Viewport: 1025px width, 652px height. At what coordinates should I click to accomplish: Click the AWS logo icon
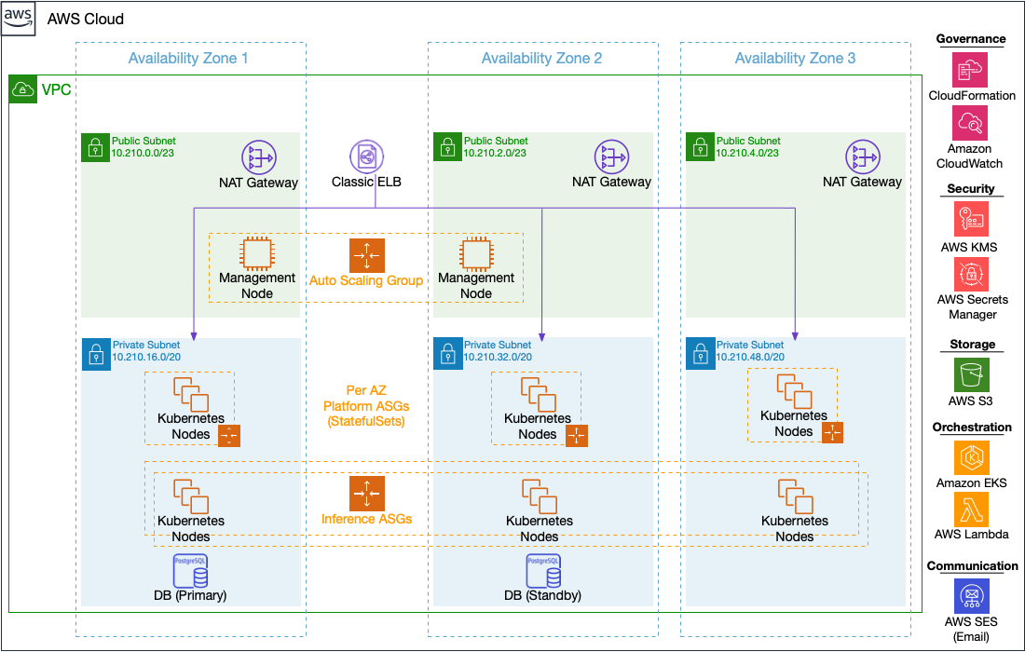click(18, 18)
